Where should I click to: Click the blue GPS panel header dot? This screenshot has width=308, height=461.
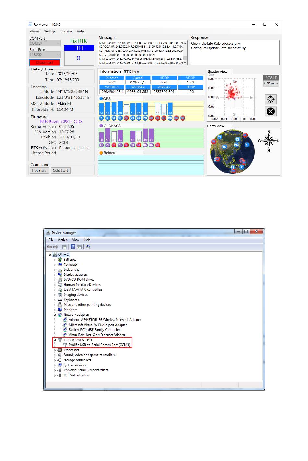click(101, 99)
